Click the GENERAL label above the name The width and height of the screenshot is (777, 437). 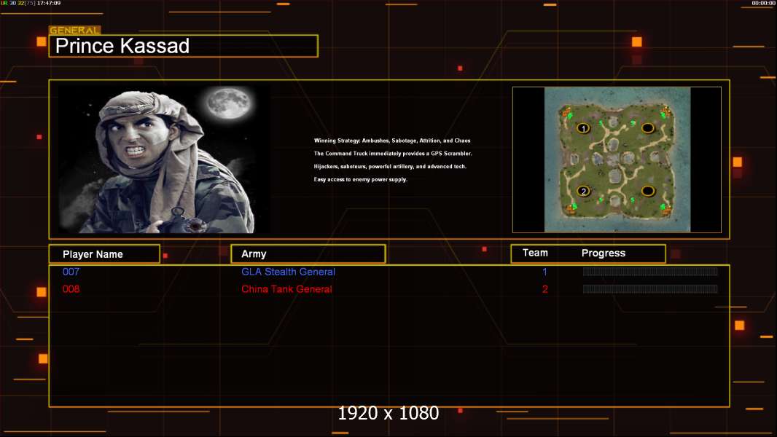coord(74,30)
